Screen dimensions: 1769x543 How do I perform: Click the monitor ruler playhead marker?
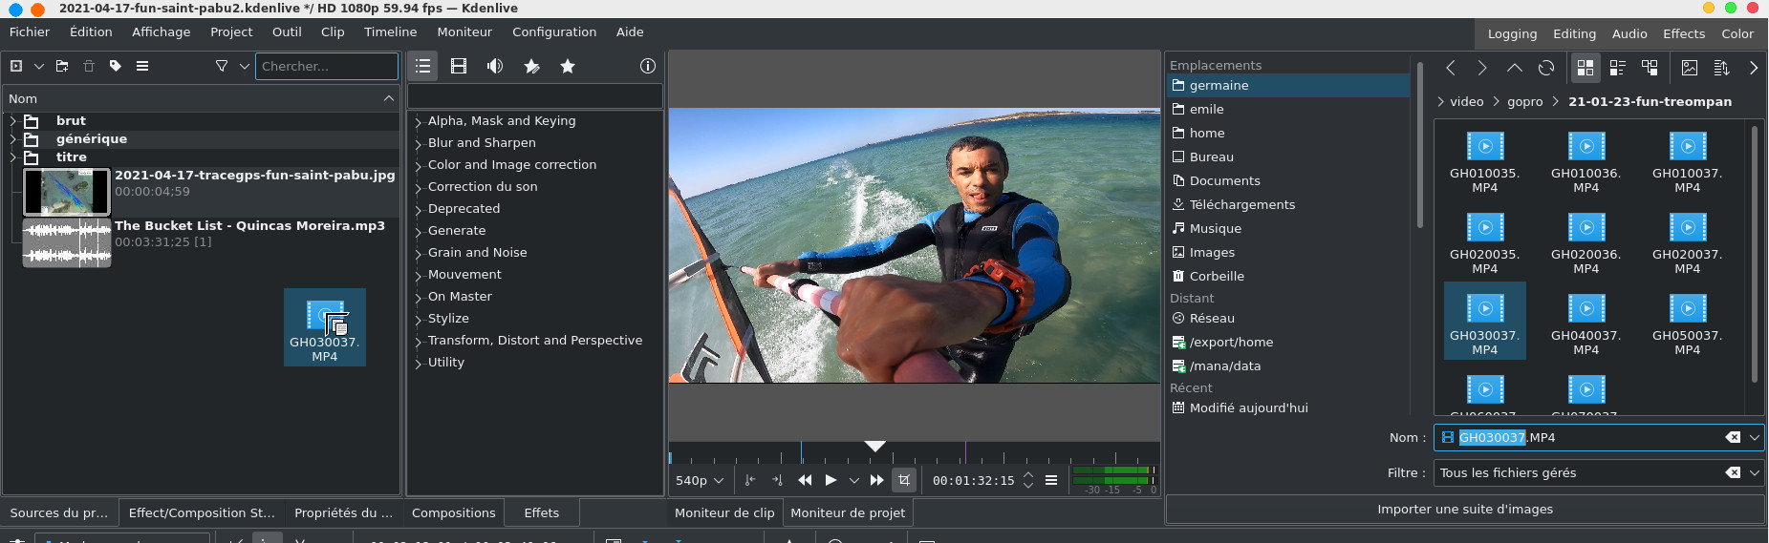pyautogui.click(x=875, y=447)
